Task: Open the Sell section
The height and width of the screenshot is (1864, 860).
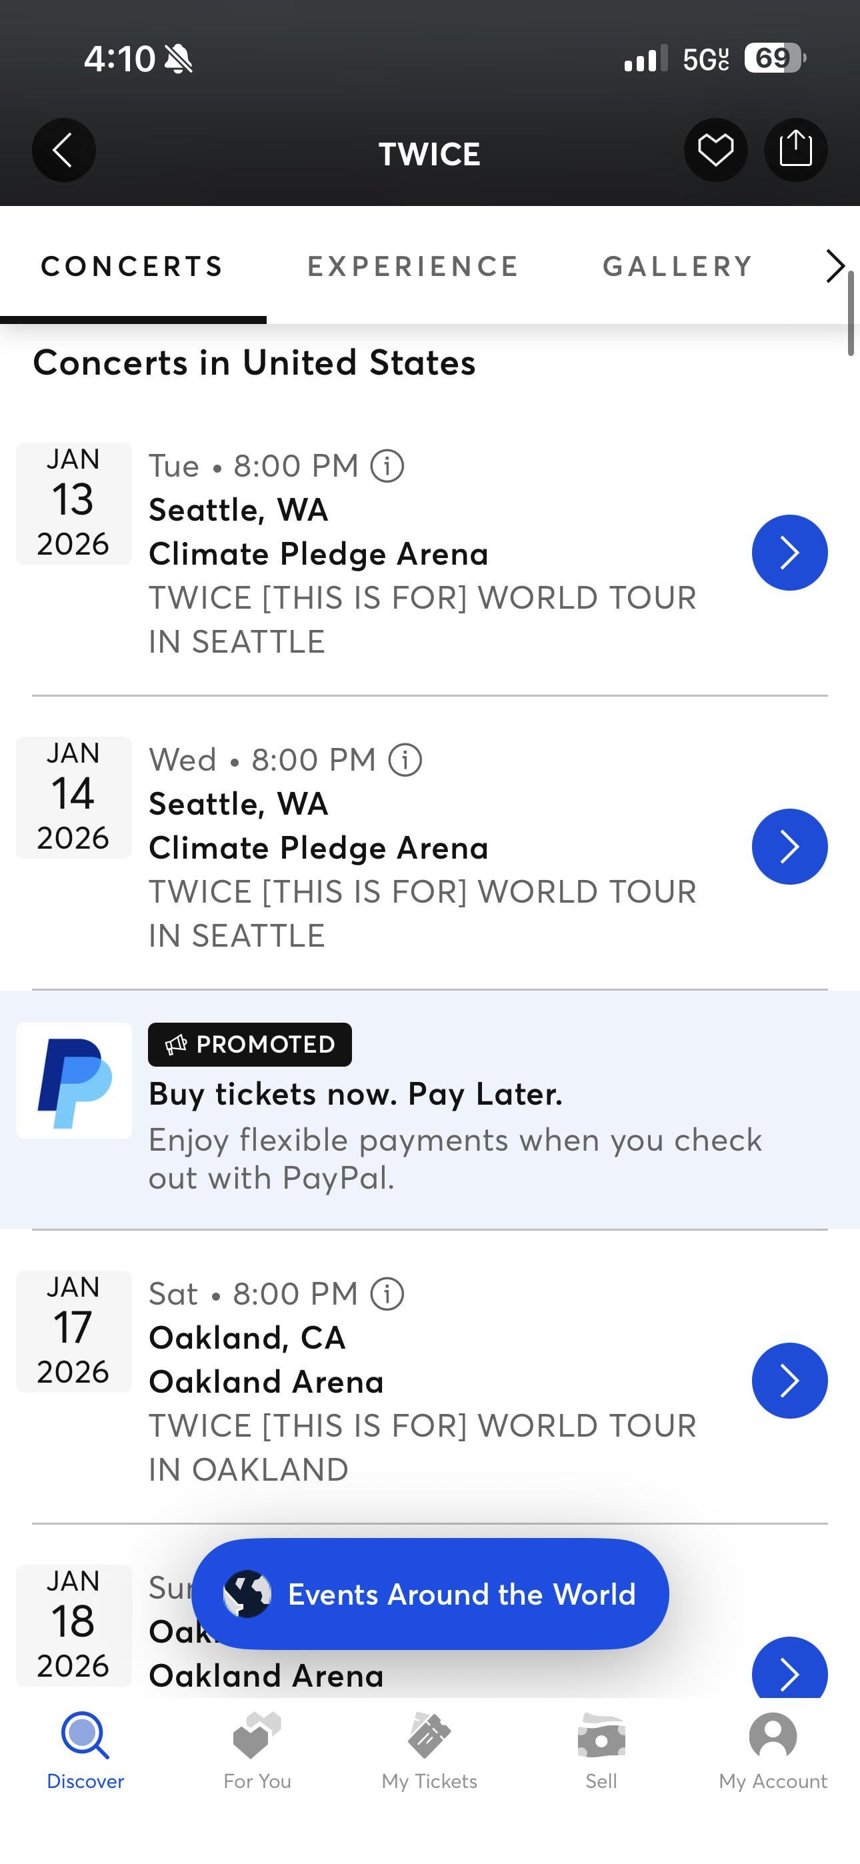Action: (601, 1751)
